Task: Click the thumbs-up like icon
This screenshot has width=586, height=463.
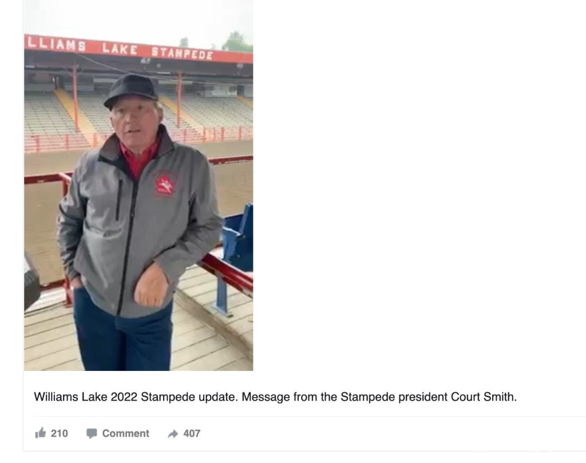Action: pyautogui.click(x=41, y=433)
